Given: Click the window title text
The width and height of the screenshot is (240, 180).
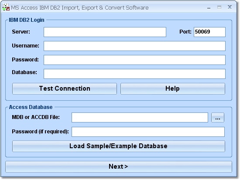Looking at the screenshot, I should point(80,8).
